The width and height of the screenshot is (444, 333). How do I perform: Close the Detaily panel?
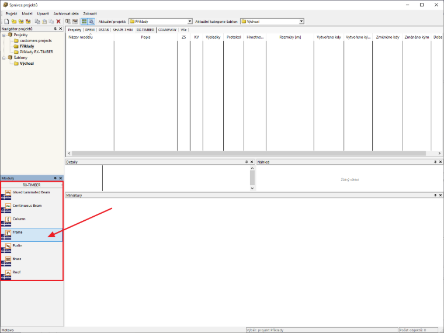point(252,162)
